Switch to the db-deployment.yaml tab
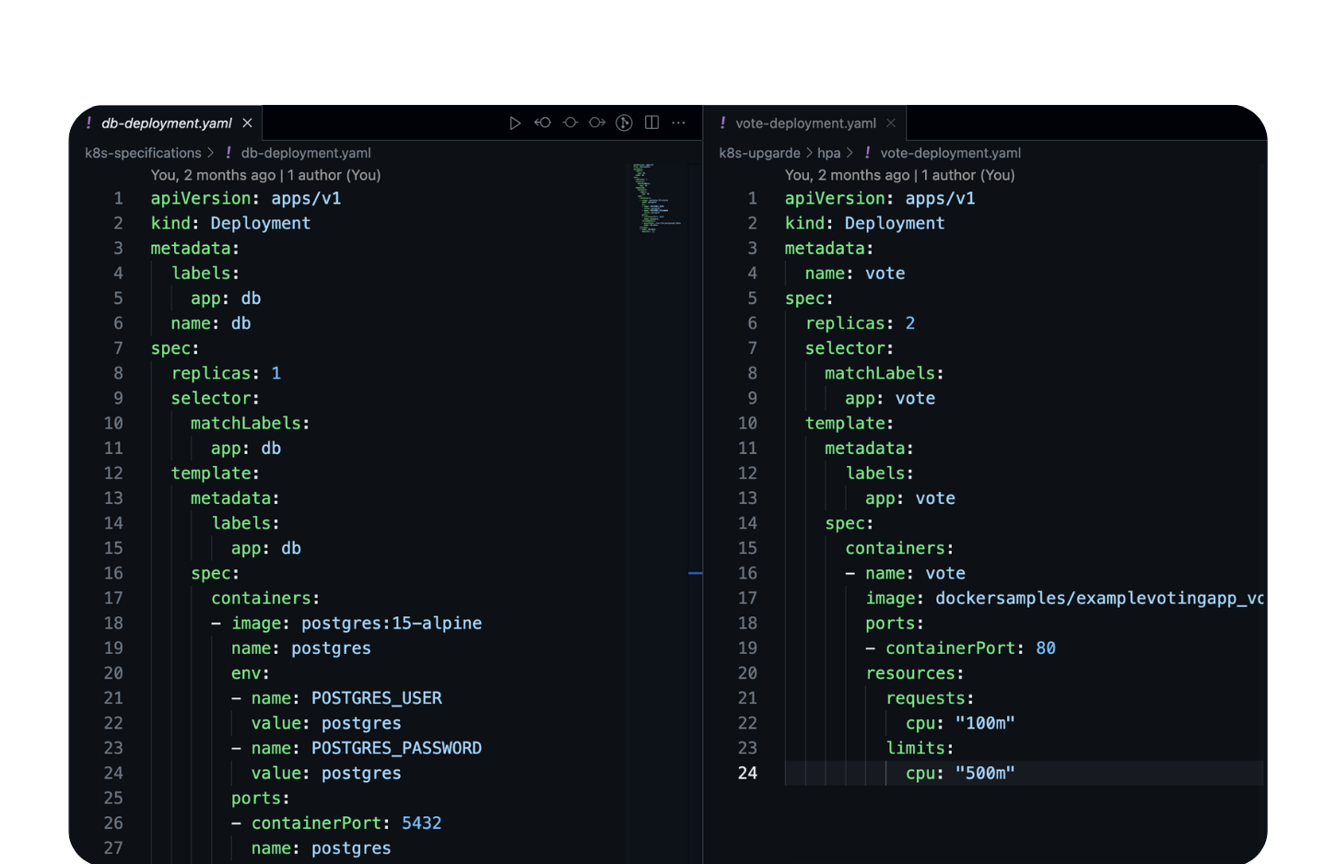The image size is (1336, 864). (166, 122)
